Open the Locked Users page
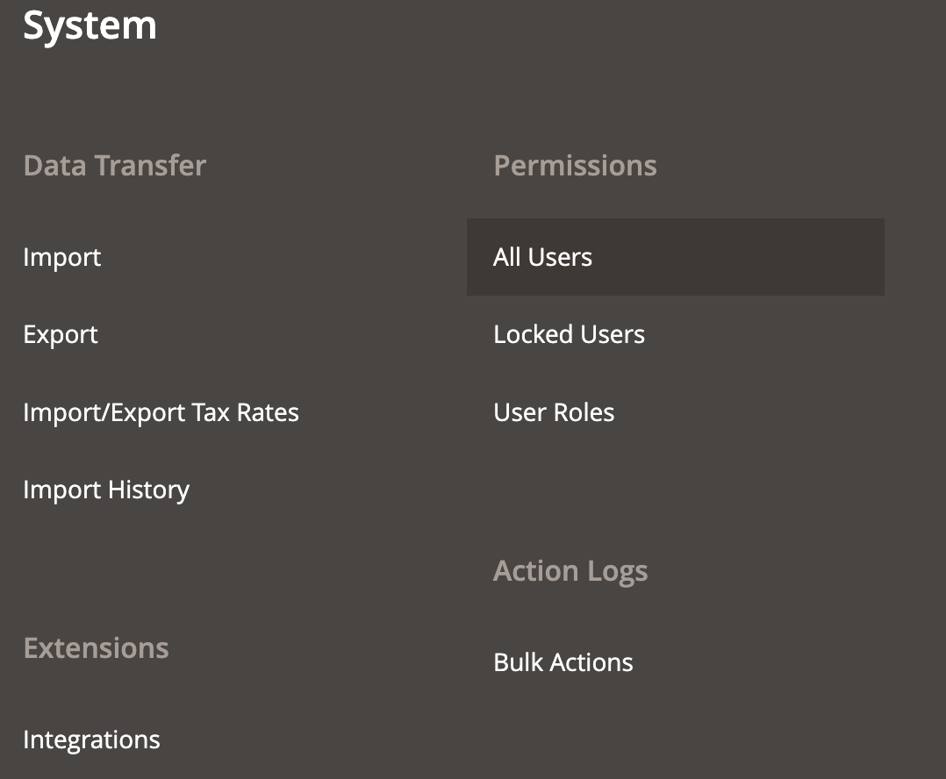Viewport: 946px width, 779px height. pyautogui.click(x=569, y=334)
